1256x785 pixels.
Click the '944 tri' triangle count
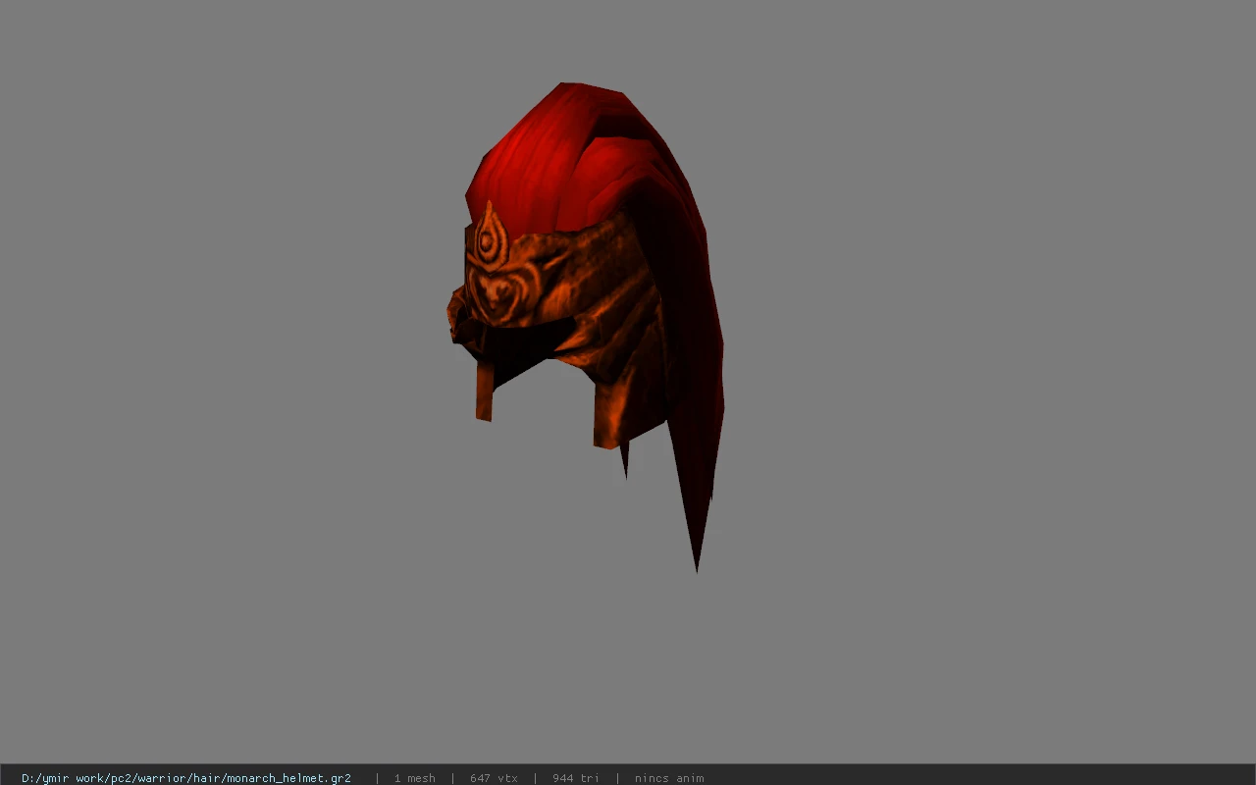[x=576, y=778]
